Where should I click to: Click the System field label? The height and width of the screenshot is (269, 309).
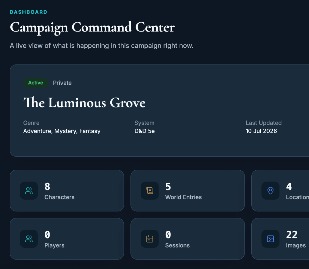[144, 123]
